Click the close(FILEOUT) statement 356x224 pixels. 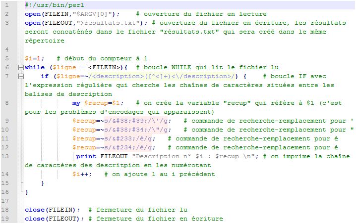pos(54,219)
